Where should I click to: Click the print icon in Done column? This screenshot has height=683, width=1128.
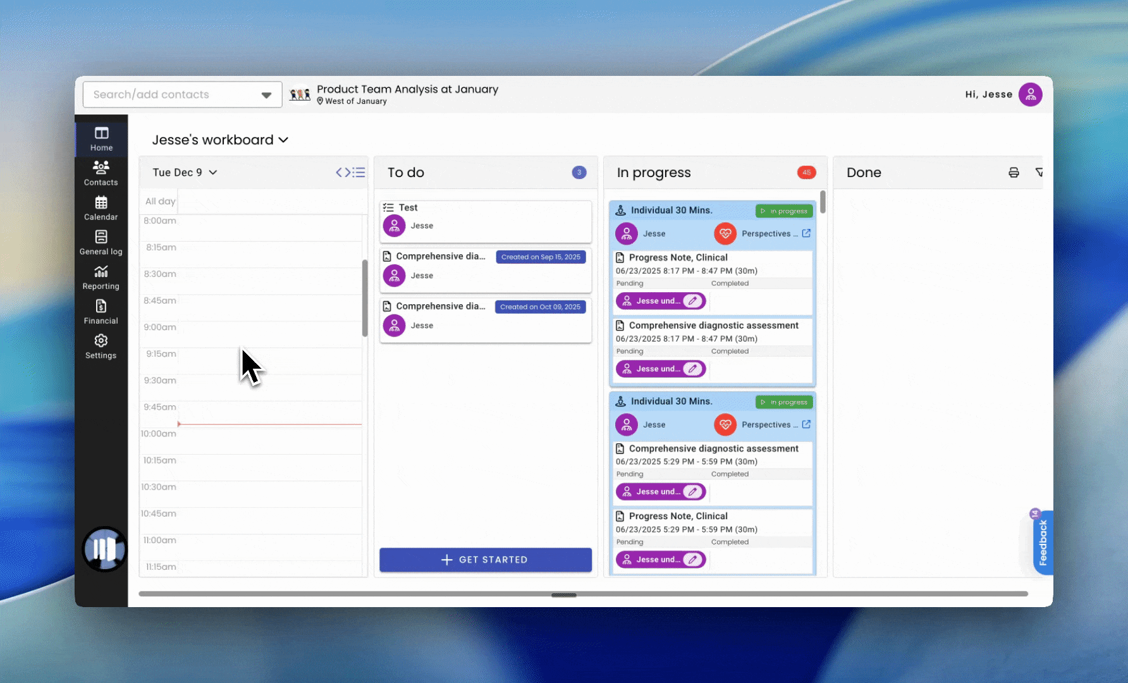click(1014, 173)
